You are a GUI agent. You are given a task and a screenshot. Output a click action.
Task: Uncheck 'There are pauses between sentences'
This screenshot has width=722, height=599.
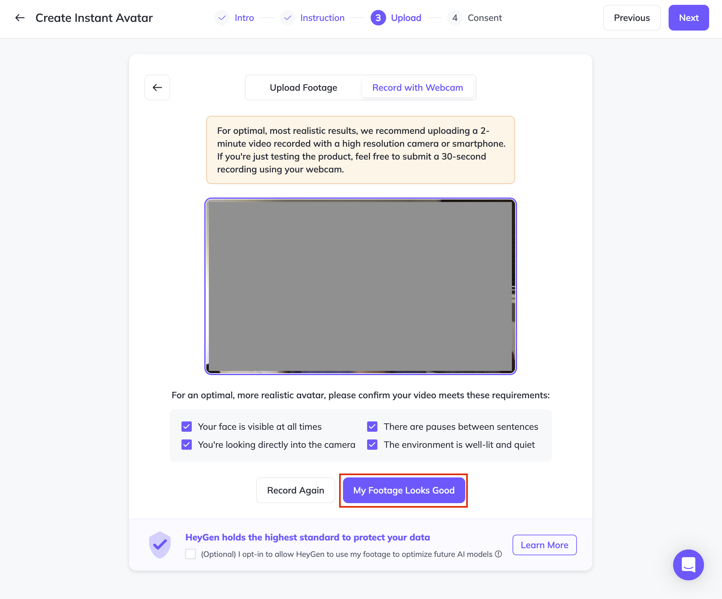point(372,427)
